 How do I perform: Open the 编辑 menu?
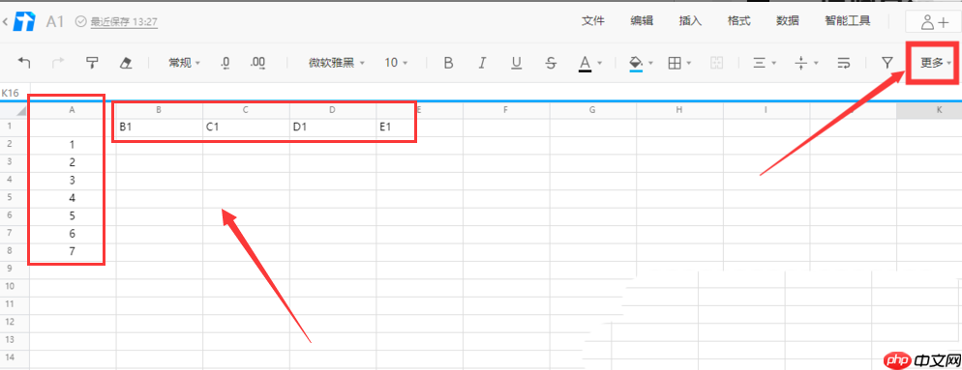[x=642, y=21]
